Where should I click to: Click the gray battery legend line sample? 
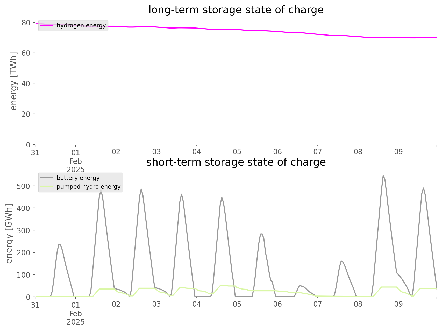[x=46, y=178]
